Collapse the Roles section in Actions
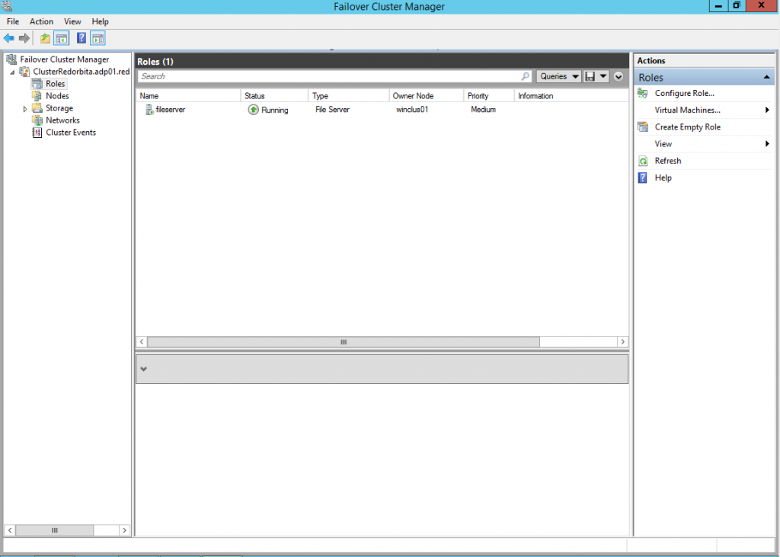Viewport: 780px width, 557px height. coord(766,78)
